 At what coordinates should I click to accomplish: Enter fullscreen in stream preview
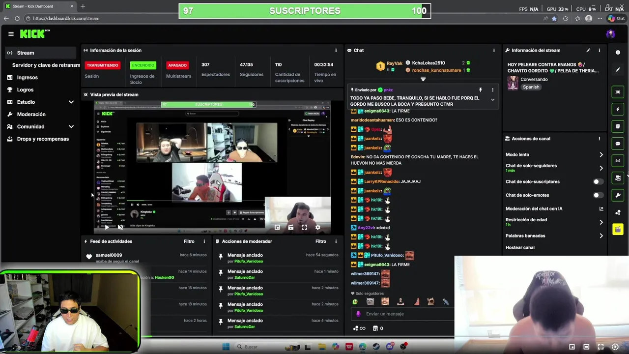click(304, 227)
